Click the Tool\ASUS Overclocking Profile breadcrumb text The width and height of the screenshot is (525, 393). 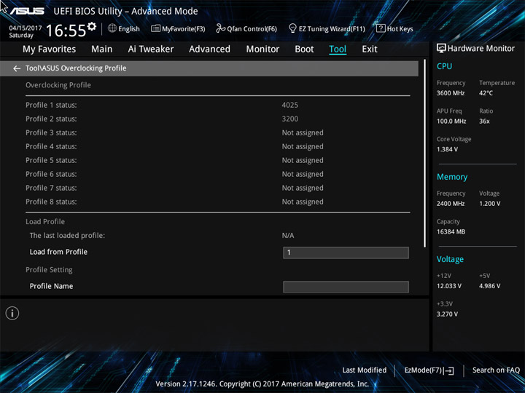[76, 68]
